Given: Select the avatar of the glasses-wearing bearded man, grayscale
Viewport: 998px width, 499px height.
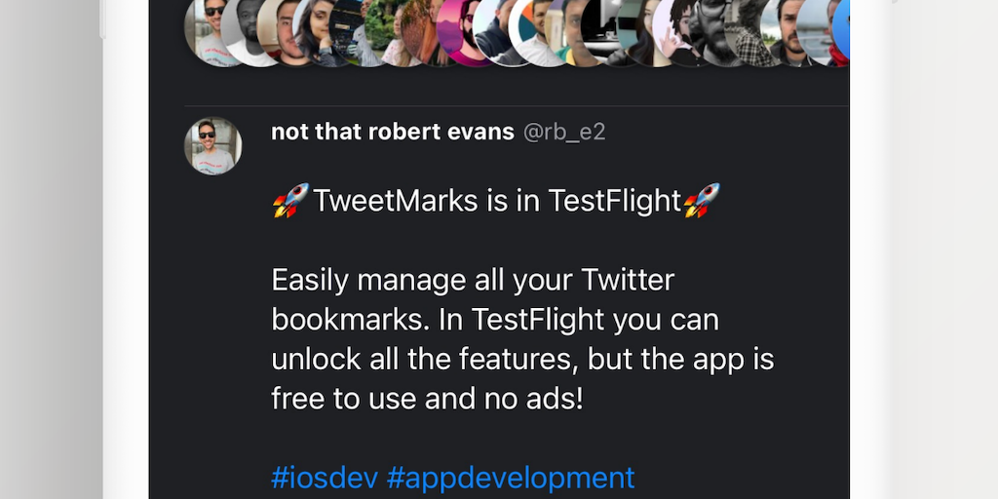Looking at the screenshot, I should tap(716, 32).
